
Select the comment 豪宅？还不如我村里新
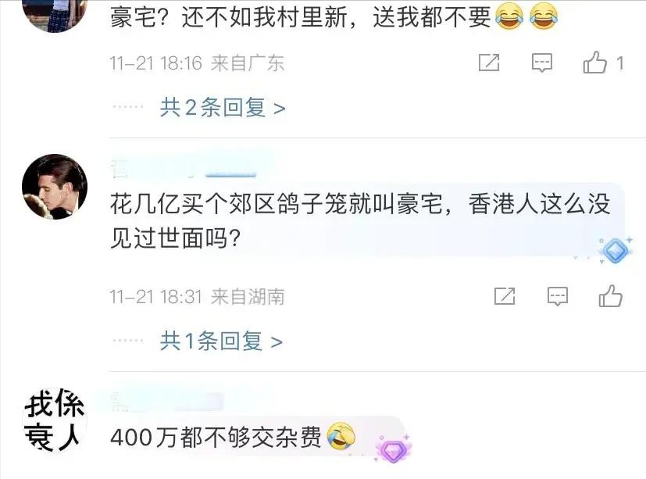pos(229,18)
